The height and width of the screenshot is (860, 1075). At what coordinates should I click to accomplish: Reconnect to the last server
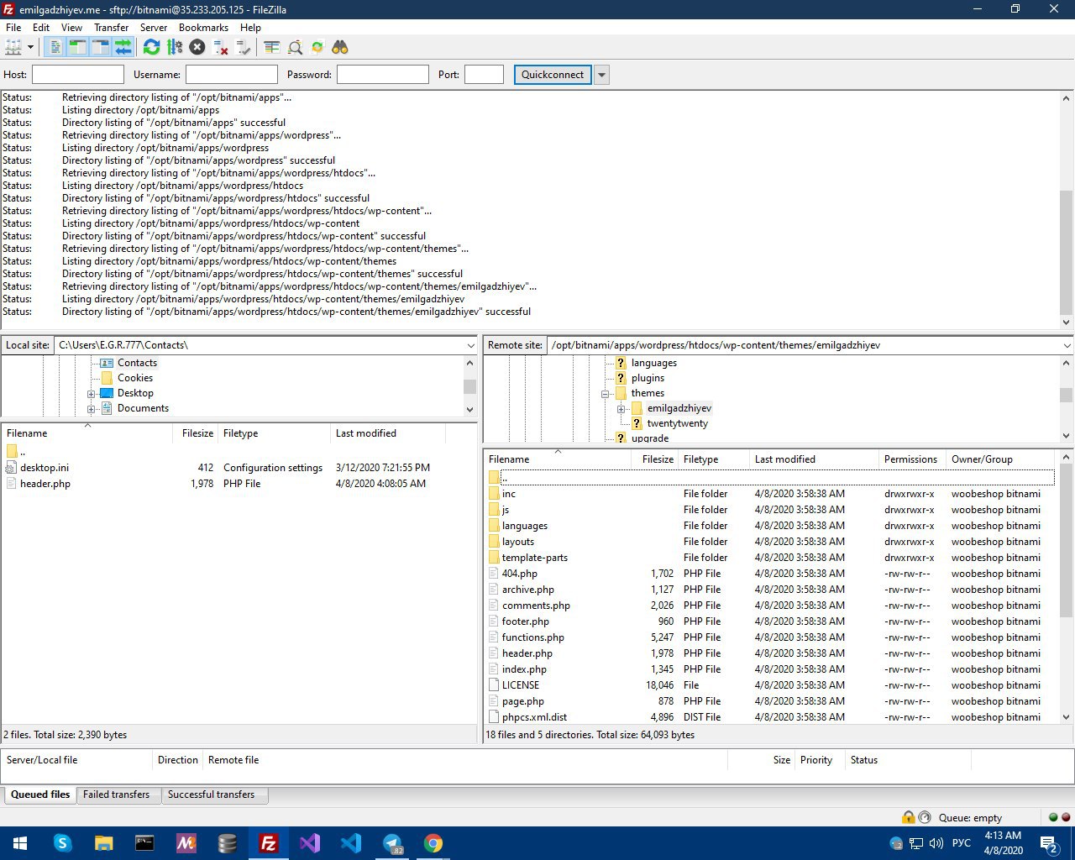coord(244,47)
